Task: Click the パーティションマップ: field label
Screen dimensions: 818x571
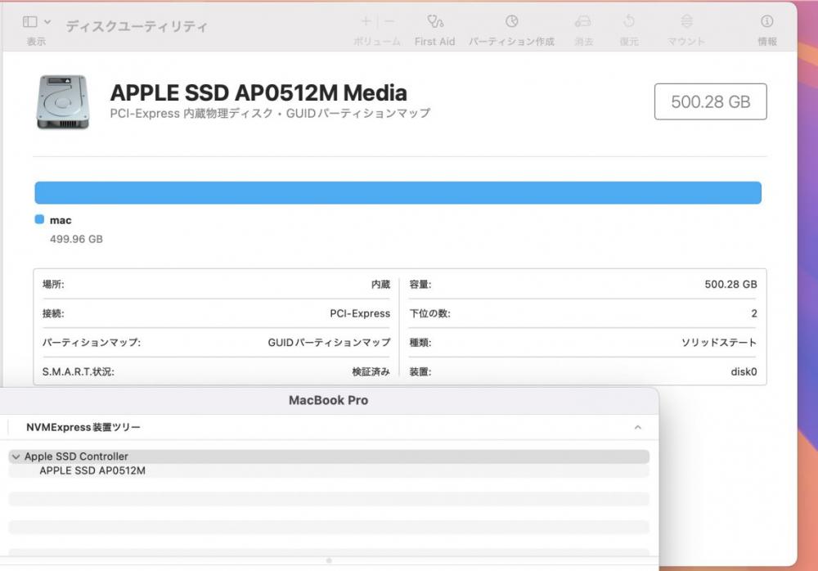Action: tap(92, 343)
